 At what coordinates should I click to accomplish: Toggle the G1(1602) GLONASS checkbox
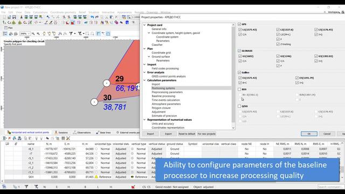point(240,56)
